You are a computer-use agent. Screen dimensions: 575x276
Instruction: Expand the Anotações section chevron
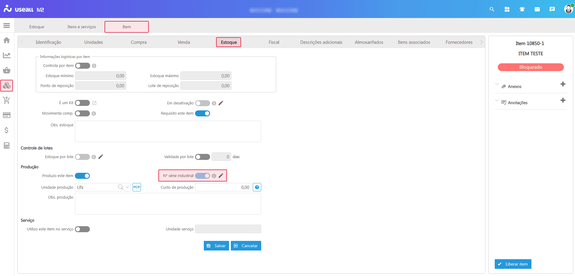[497, 100]
